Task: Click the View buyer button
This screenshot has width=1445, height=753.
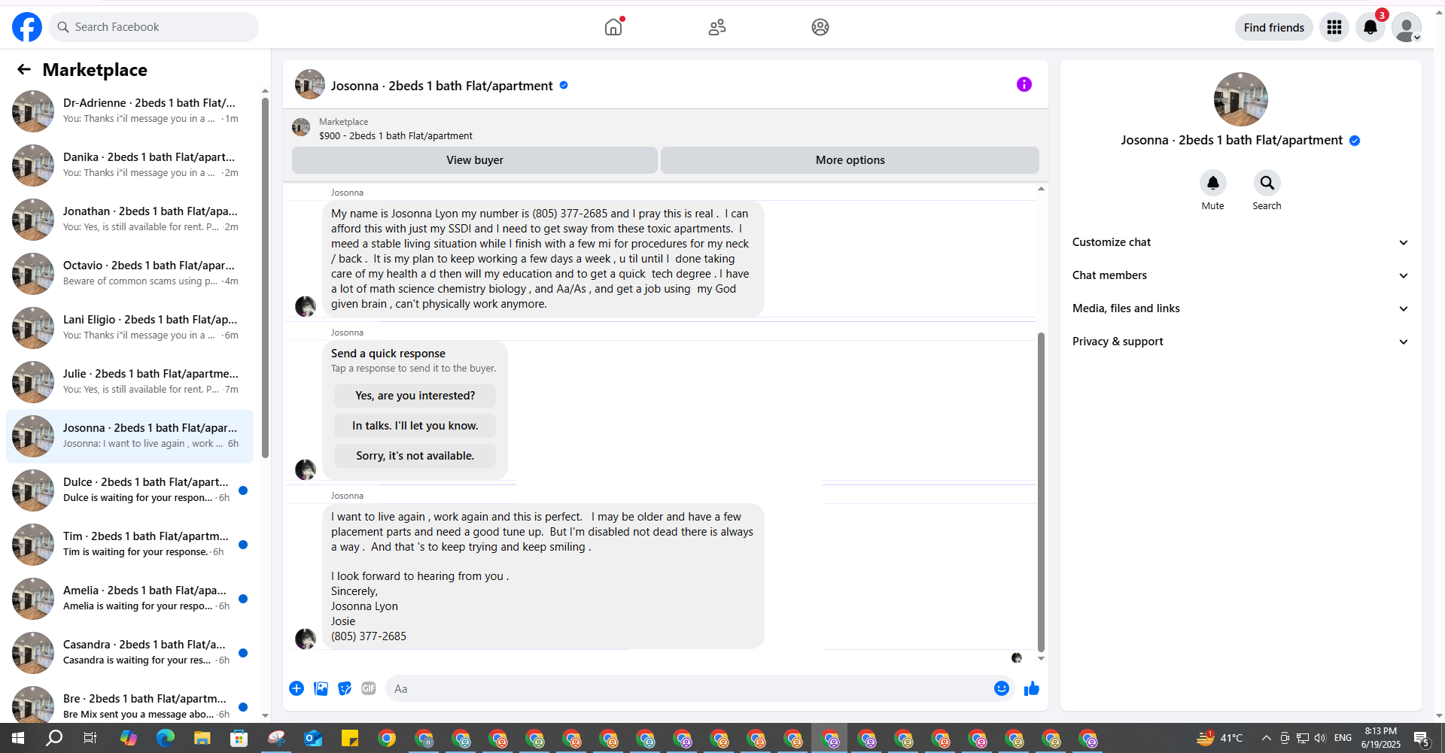Action: 475,160
